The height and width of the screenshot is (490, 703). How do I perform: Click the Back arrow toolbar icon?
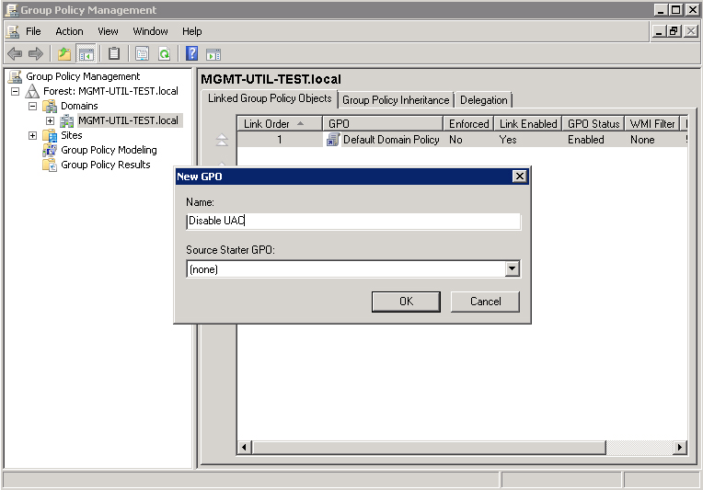pyautogui.click(x=15, y=54)
